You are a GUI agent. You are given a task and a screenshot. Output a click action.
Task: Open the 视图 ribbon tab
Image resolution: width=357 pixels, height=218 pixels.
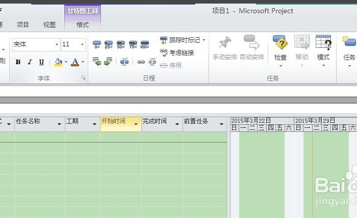[49, 24]
